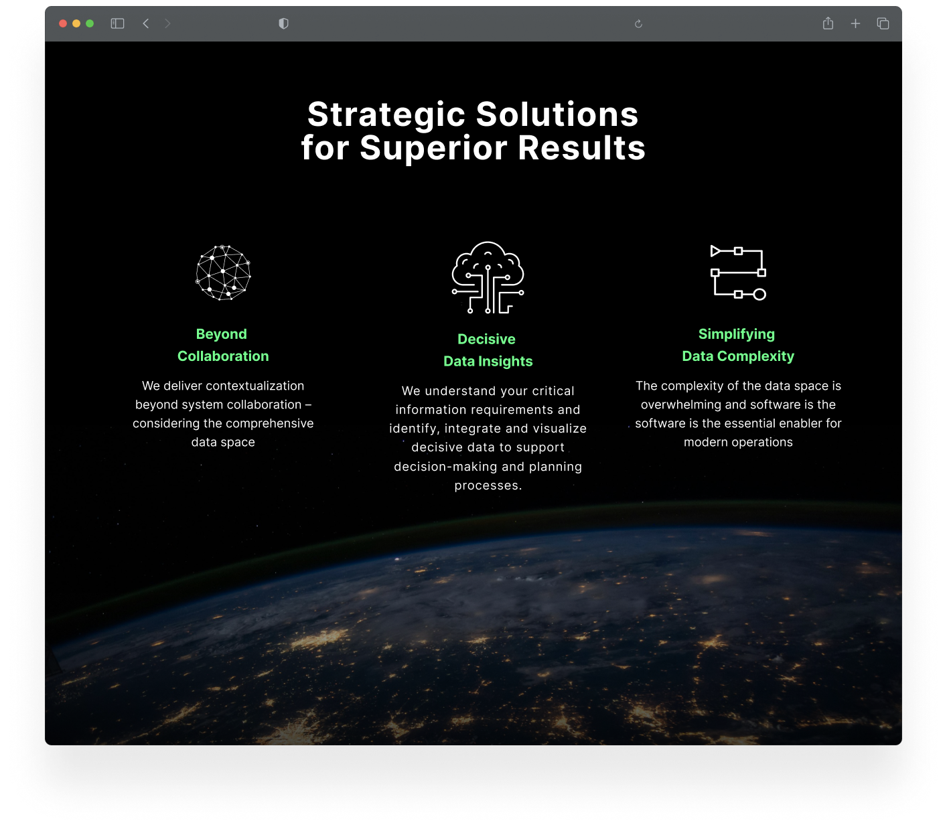Click the contextualization description paragraph

223,414
